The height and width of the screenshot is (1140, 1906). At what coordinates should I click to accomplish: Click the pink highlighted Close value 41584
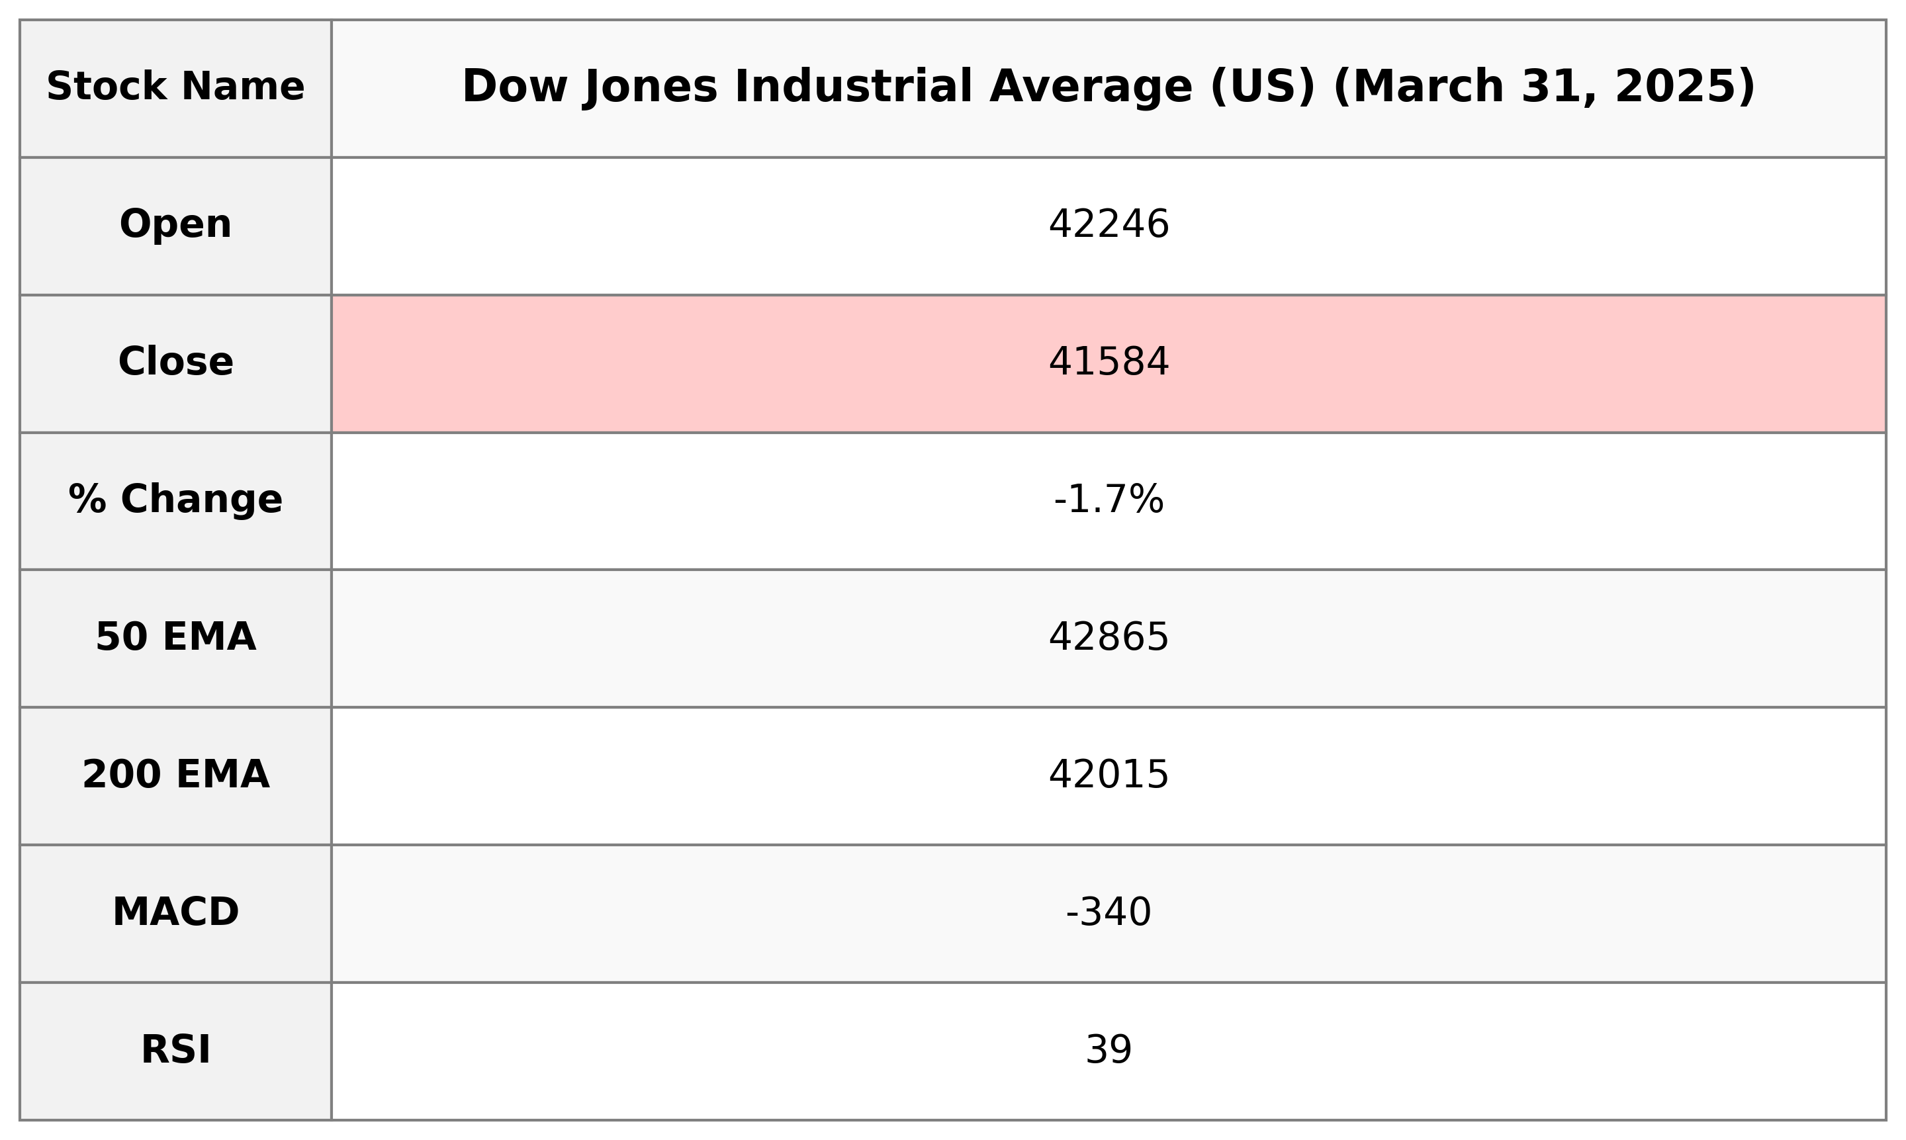[1108, 363]
